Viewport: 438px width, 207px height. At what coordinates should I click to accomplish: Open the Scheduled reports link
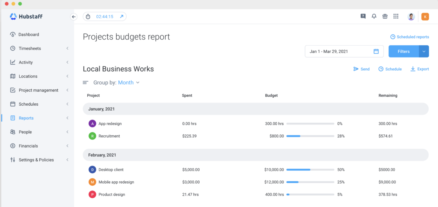coord(409,37)
